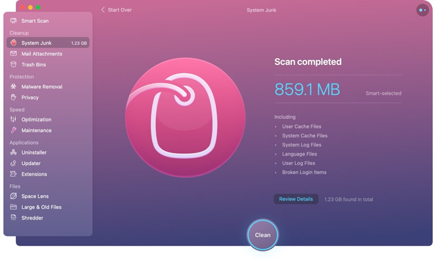The height and width of the screenshot is (264, 434).
Task: Open Malware Removal module
Action: pos(48,87)
